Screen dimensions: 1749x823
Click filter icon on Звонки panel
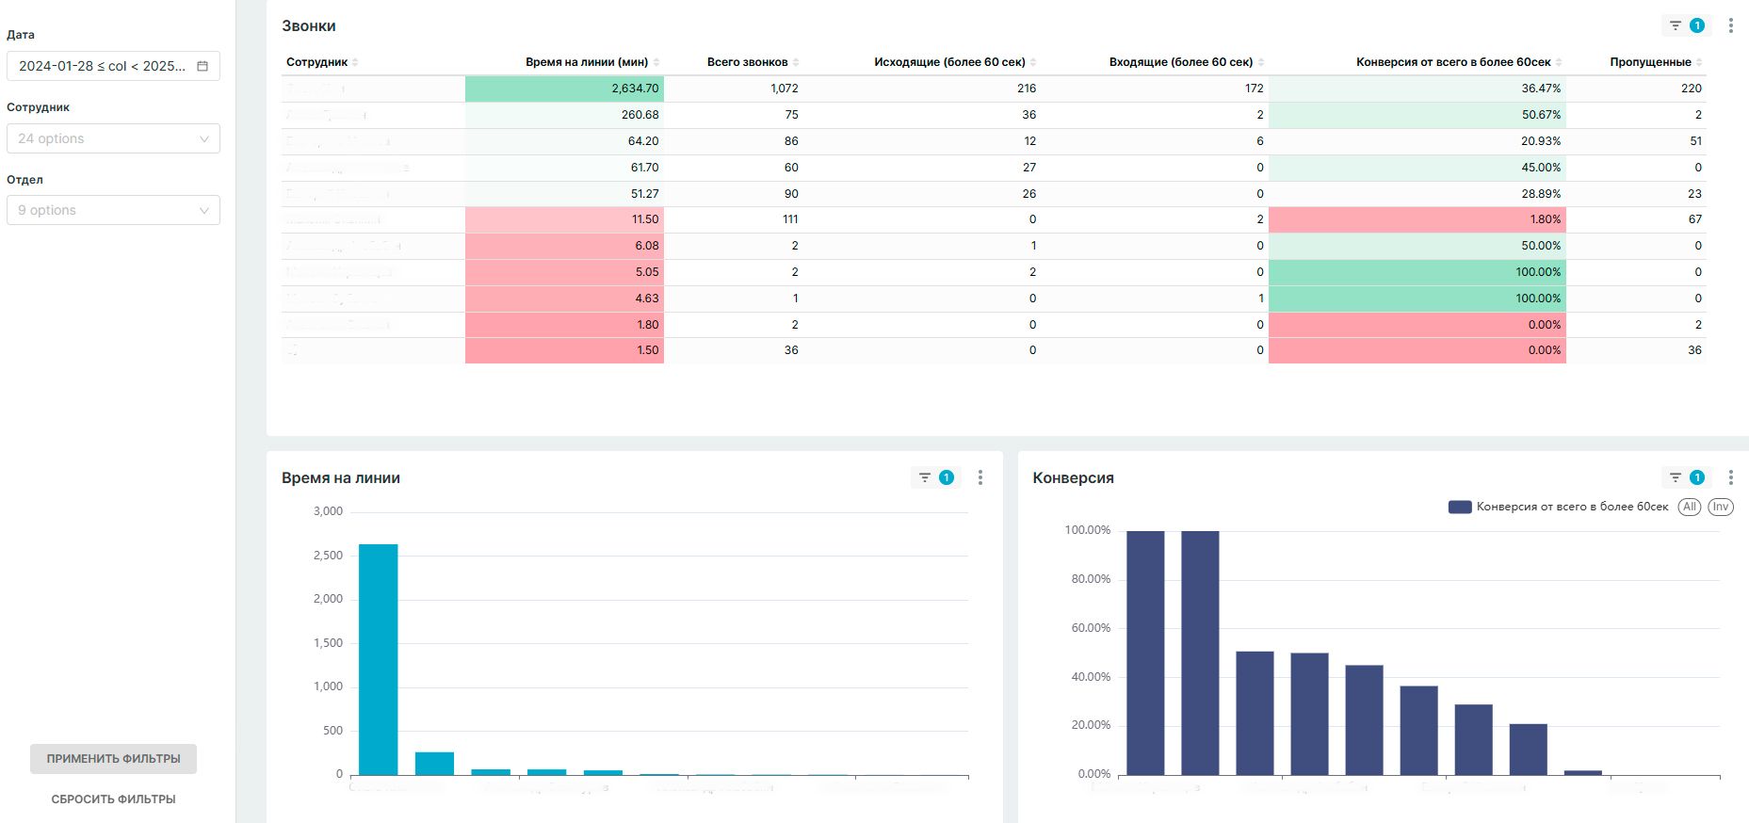[x=1676, y=26]
